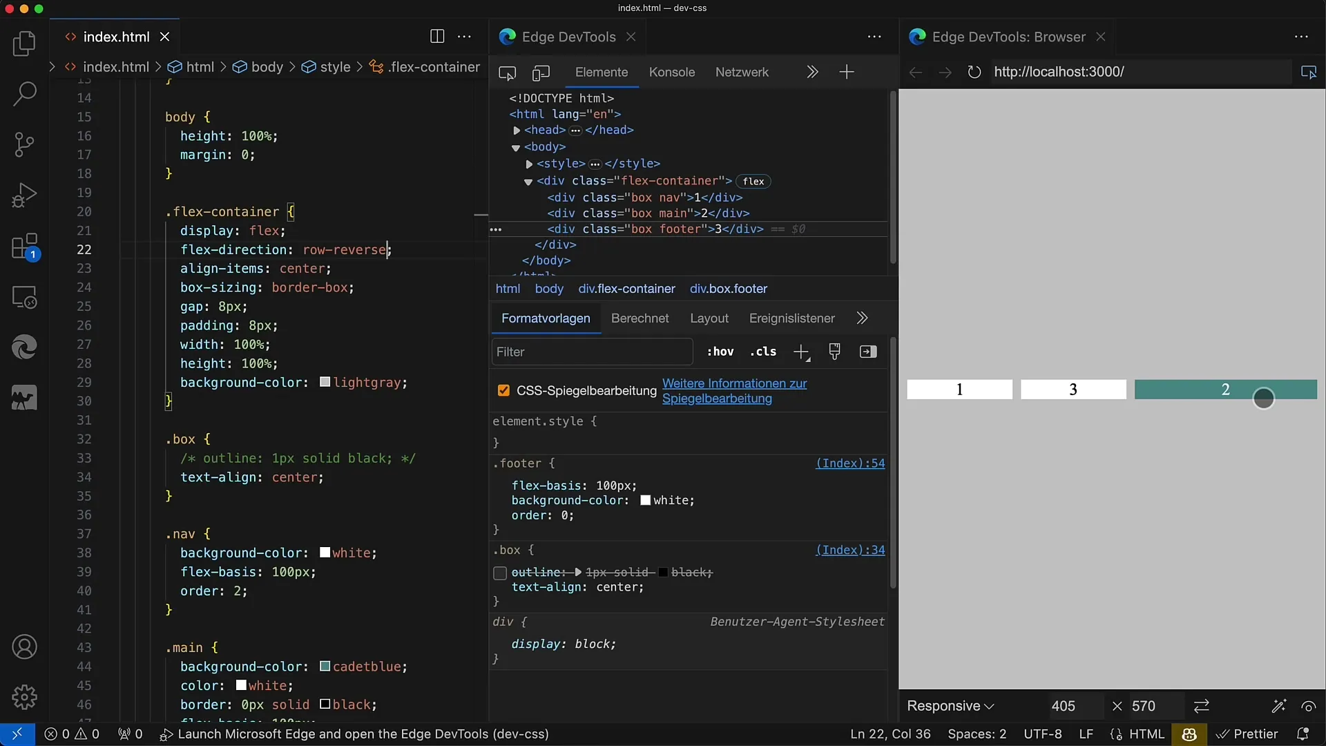The height and width of the screenshot is (746, 1326).
Task: Collapse the body element node
Action: tap(516, 148)
